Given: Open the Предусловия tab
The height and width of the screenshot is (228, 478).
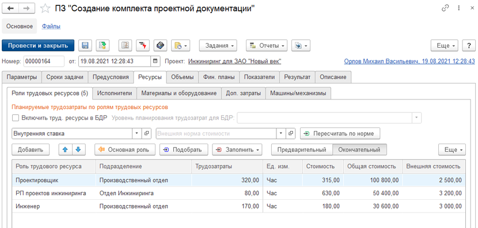Looking at the screenshot, I should pos(111,77).
